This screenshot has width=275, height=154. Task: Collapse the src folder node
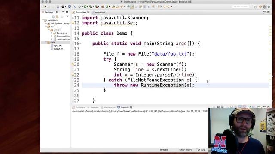(46, 27)
